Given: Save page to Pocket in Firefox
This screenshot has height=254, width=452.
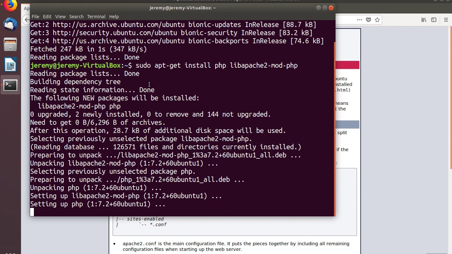Looking at the screenshot, I should [x=368, y=20].
